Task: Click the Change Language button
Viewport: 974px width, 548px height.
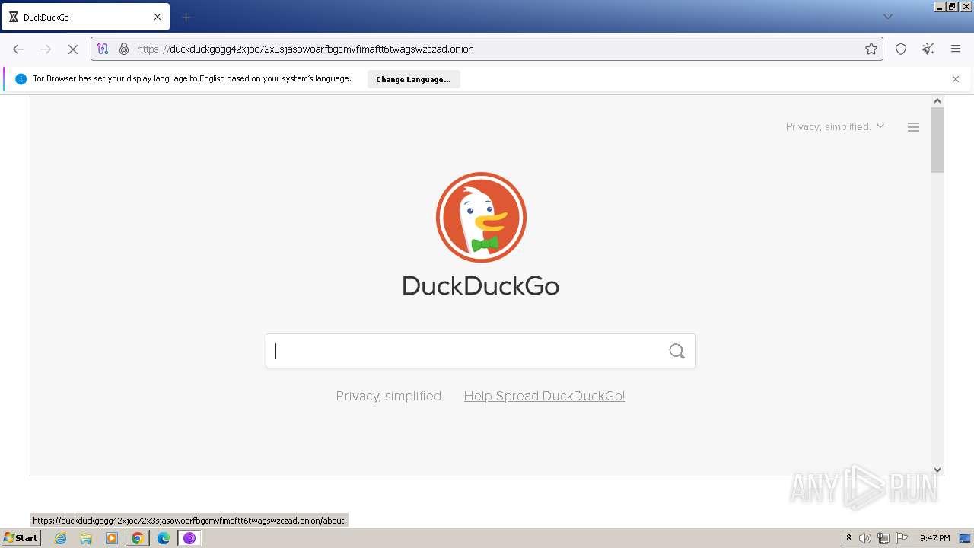Action: click(x=413, y=79)
